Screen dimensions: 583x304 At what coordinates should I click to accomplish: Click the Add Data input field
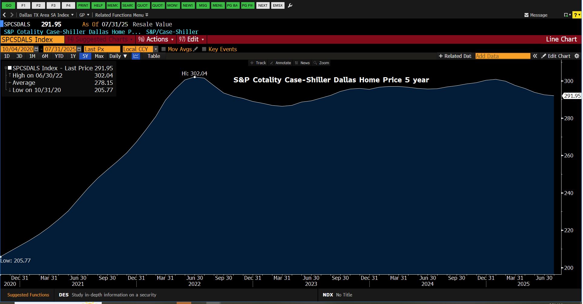click(x=502, y=56)
